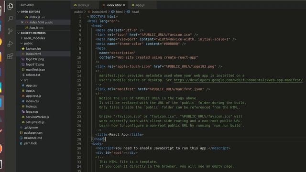Click the noscript line text
The height and width of the screenshot is (172, 306).
(x=163, y=148)
